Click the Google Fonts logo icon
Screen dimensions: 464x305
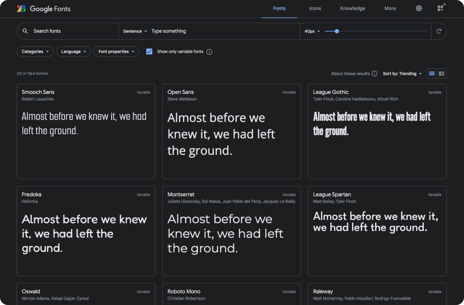(21, 9)
